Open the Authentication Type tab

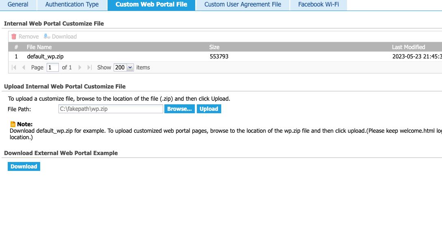pos(72,5)
